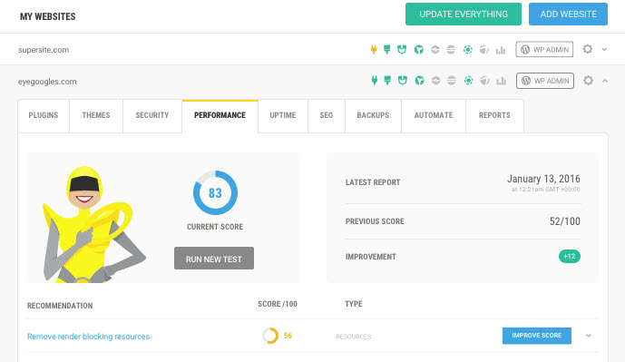This screenshot has width=625, height=362.
Task: Click the green backups icon for supersite.com
Action: [x=468, y=49]
